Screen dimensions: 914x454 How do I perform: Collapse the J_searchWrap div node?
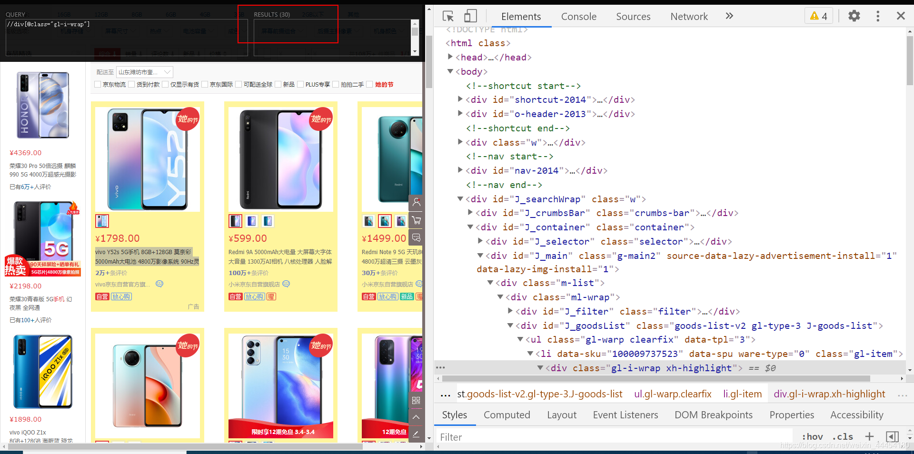coord(460,198)
